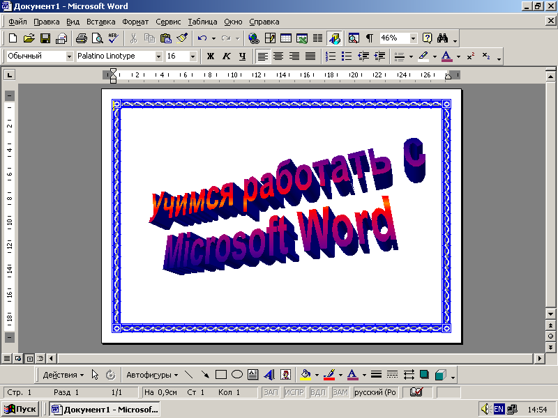Open the Вставка menu

(101, 22)
